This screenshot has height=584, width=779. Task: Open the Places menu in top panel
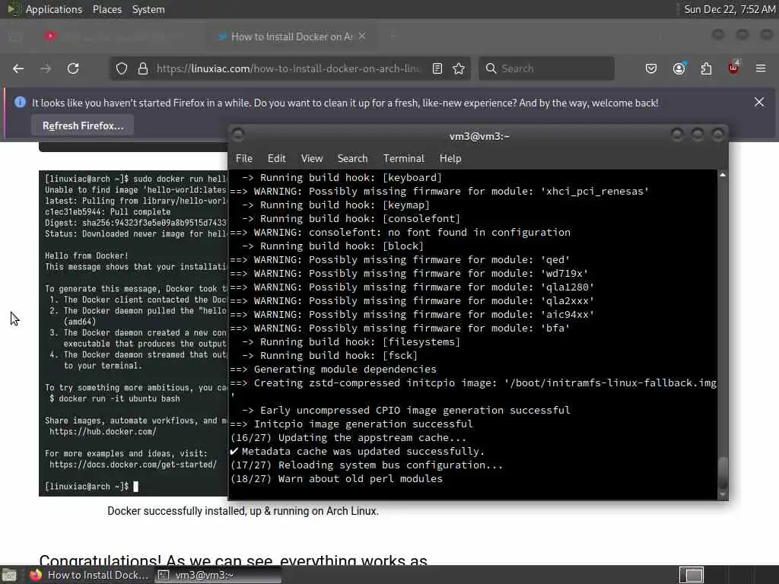tap(107, 9)
